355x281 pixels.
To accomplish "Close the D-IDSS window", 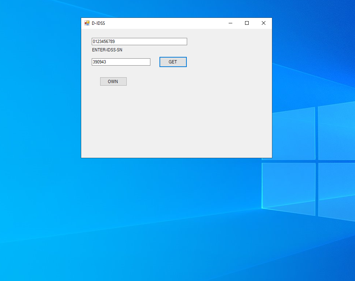I will coord(264,23).
